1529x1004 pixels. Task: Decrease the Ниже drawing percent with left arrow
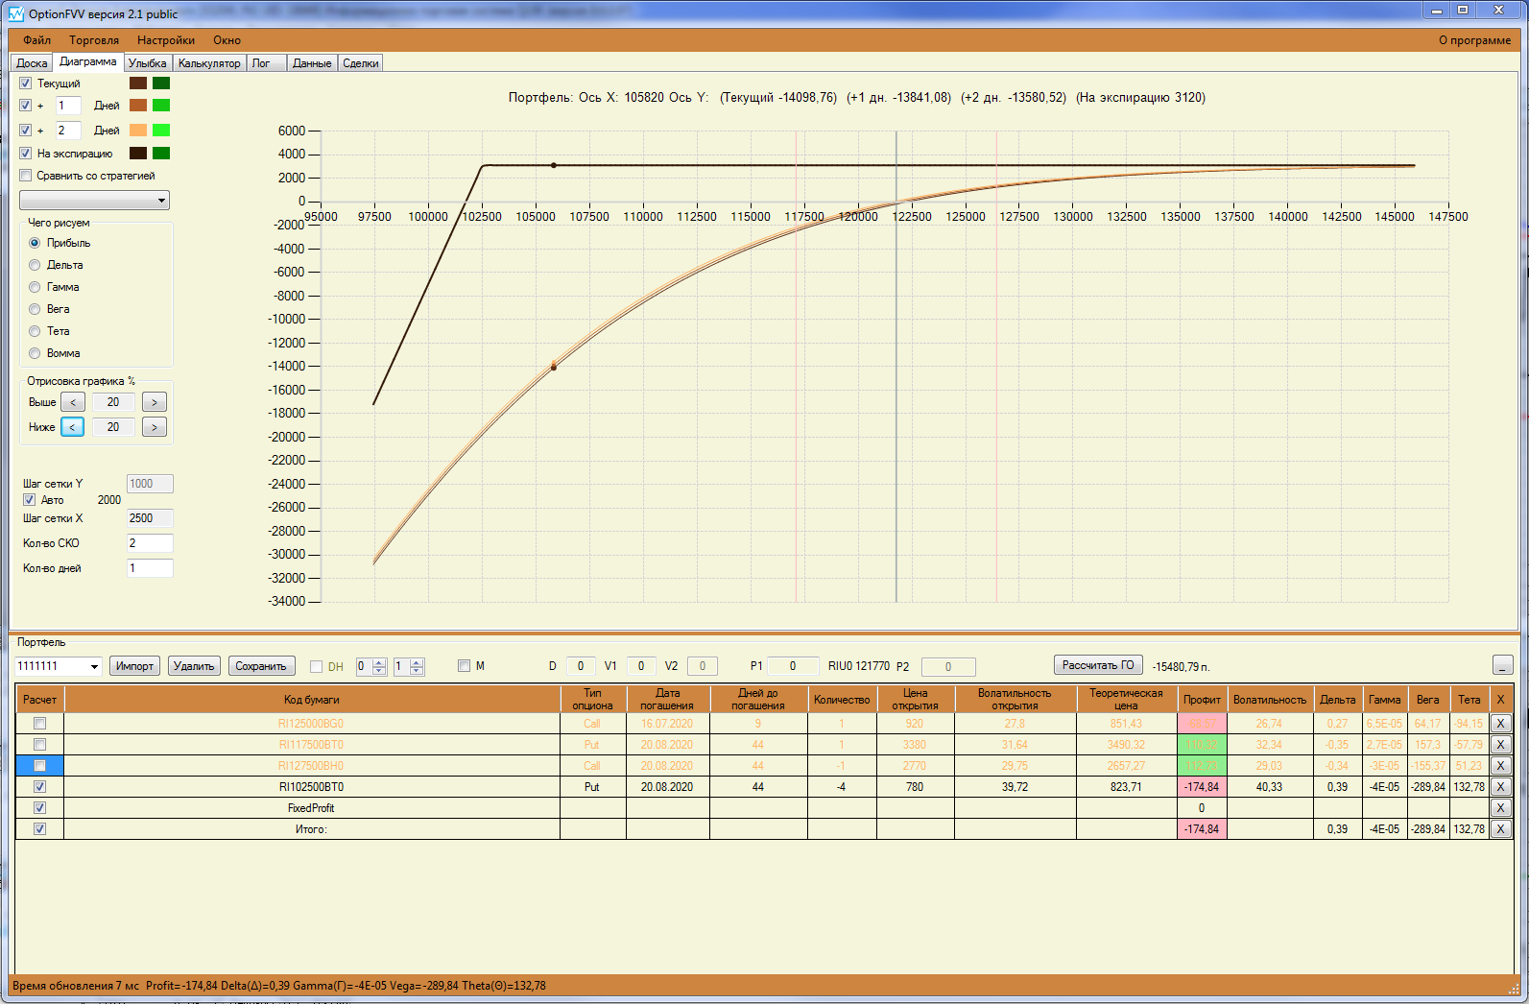click(73, 427)
